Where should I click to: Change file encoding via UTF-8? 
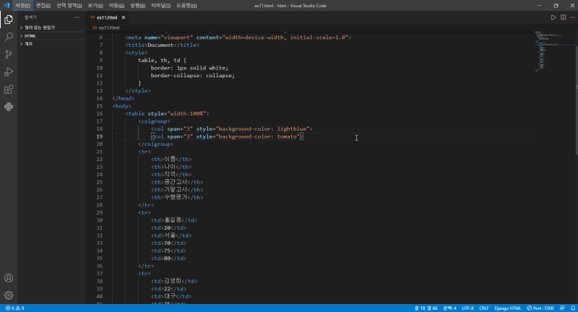click(467, 308)
